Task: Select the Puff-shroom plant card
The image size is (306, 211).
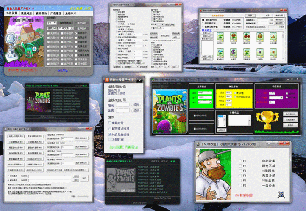Action: (x=260, y=53)
